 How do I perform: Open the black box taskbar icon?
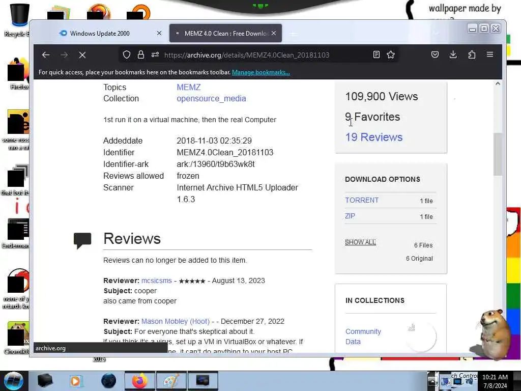pyautogui.click(x=45, y=381)
